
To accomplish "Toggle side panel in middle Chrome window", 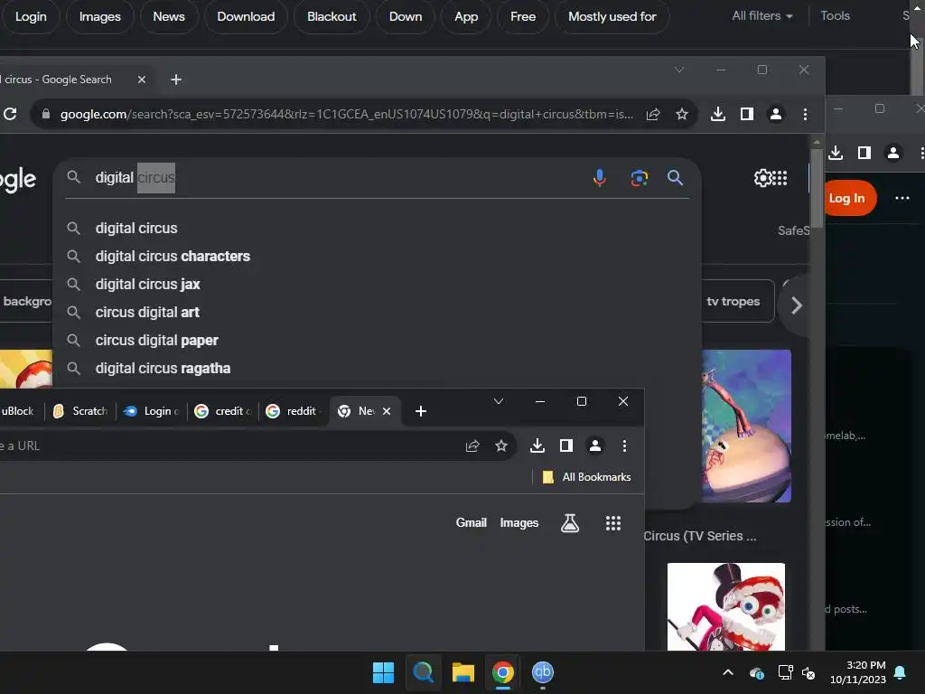I will (x=747, y=114).
